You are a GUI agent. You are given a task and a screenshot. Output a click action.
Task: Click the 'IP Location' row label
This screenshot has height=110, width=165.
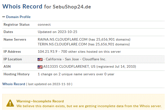click(x=13, y=59)
